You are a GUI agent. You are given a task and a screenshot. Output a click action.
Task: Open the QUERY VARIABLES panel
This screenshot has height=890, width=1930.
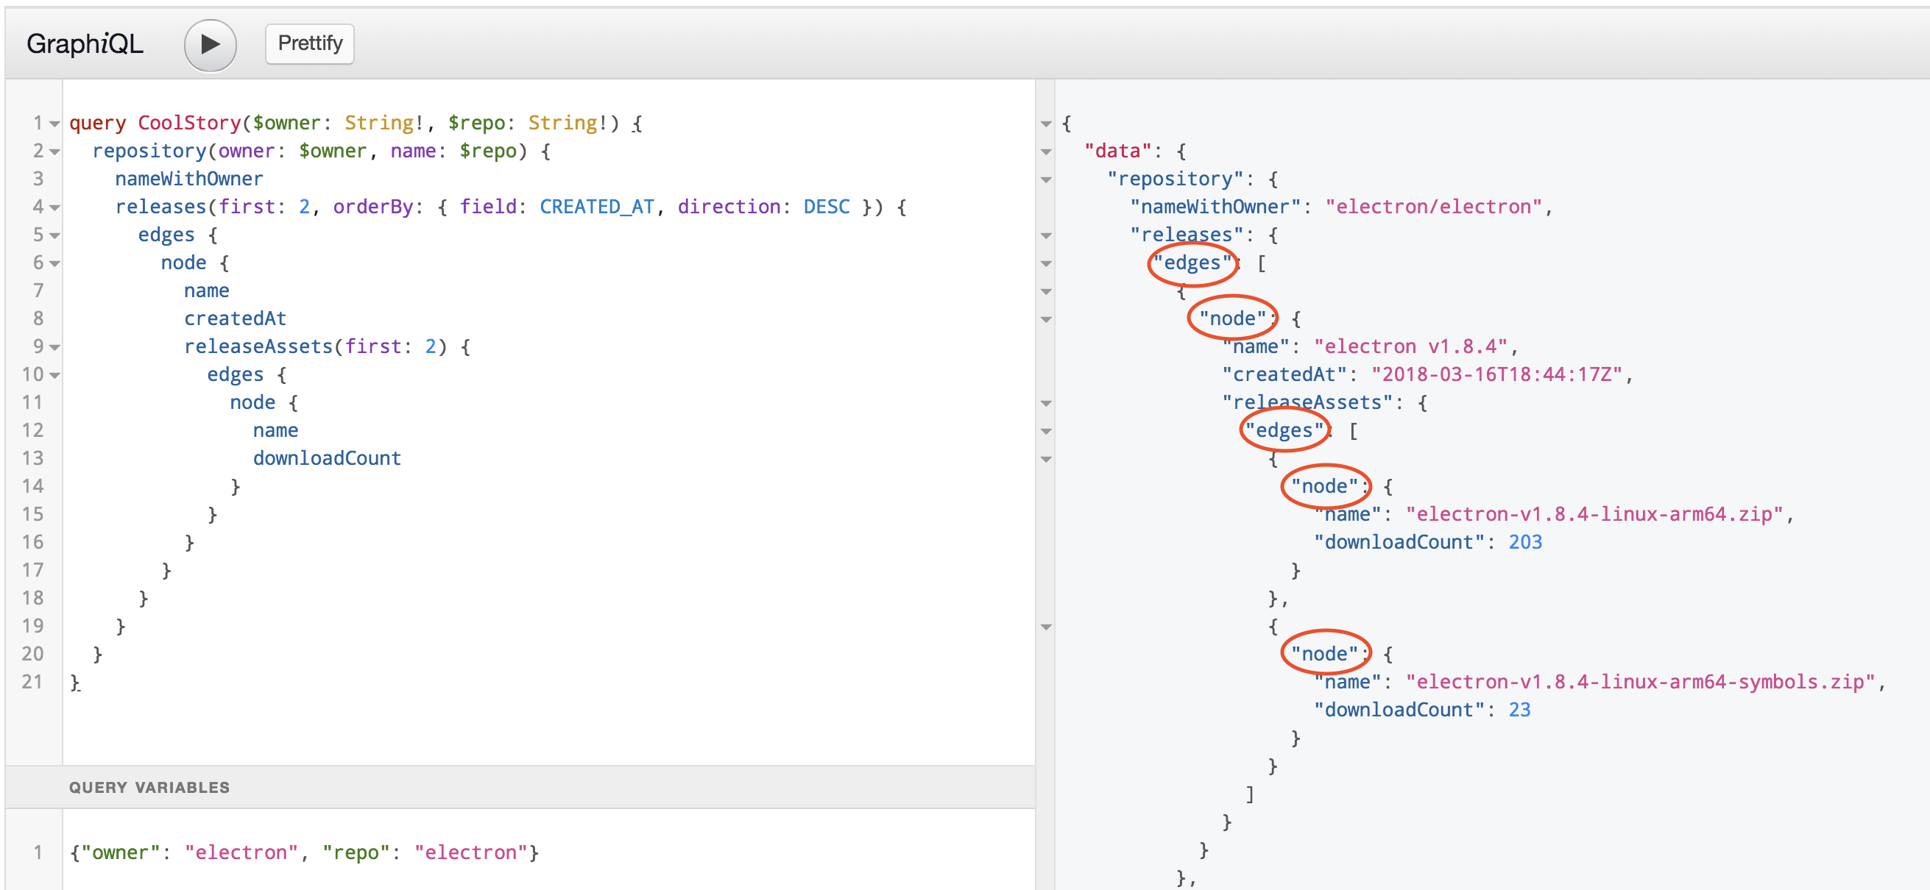point(150,787)
